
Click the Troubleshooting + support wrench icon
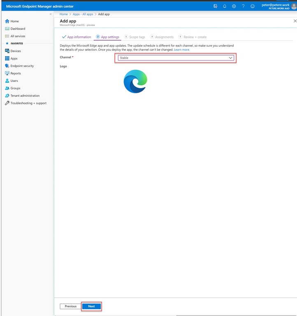pos(7,103)
